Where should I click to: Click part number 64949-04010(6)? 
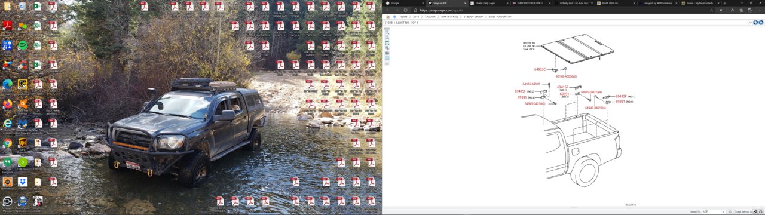(x=595, y=107)
